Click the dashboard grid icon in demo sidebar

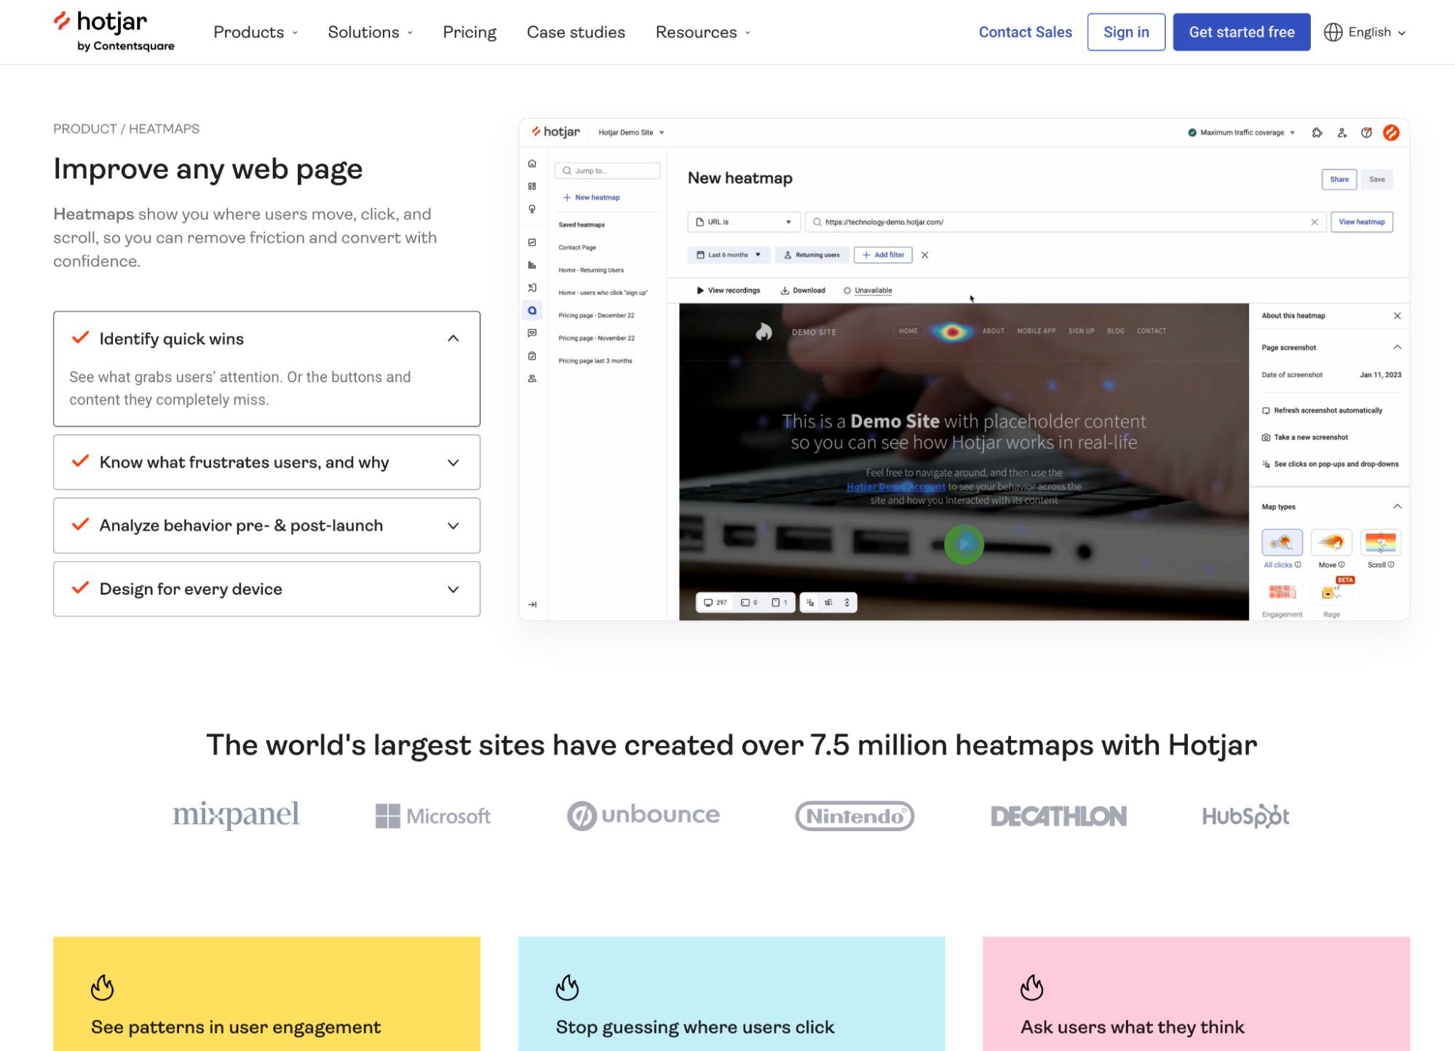[x=532, y=186]
